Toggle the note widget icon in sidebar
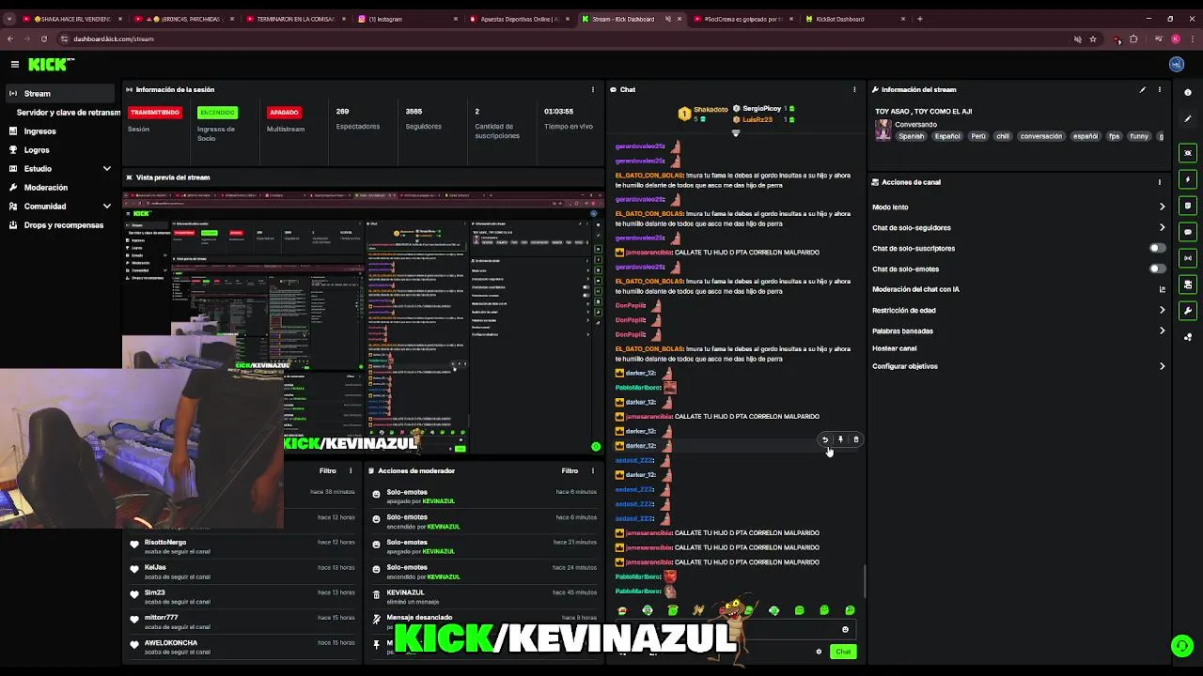 pos(1188,206)
